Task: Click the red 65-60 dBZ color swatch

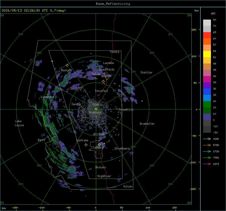Action: 207,35
